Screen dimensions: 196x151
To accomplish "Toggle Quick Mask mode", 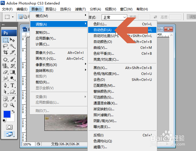I will tap(9, 127).
